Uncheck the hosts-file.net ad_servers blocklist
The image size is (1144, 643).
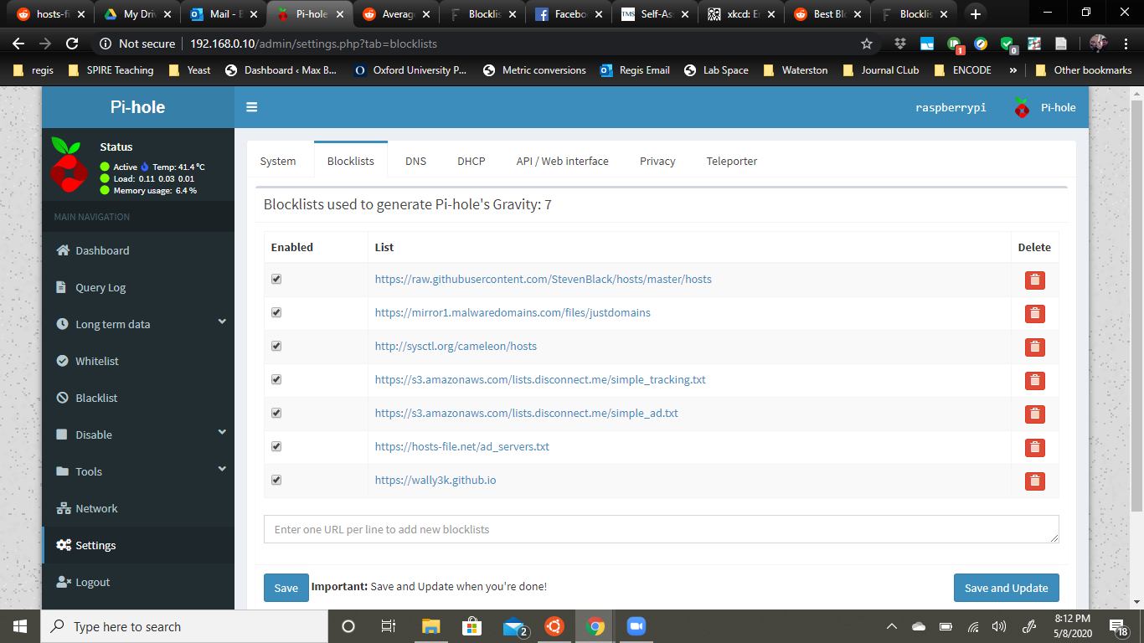tap(276, 446)
